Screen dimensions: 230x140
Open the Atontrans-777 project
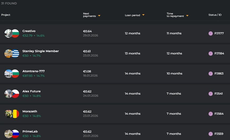tap(33, 71)
